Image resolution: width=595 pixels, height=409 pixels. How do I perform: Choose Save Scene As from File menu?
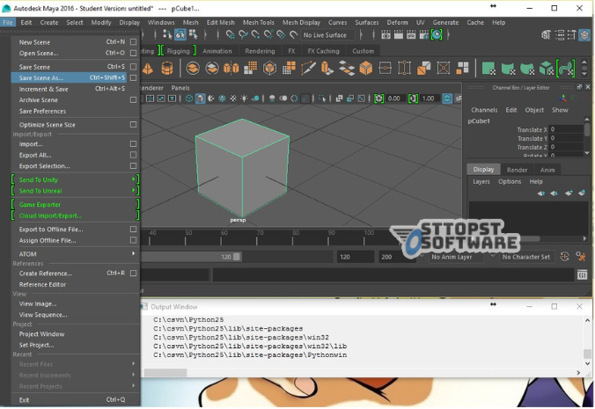(x=41, y=77)
